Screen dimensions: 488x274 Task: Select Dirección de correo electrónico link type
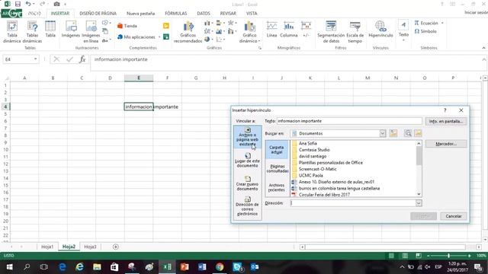247,206
